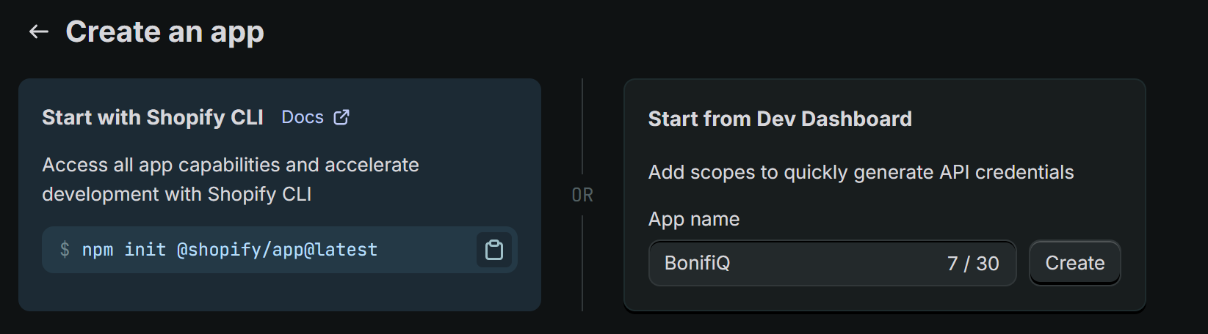Select the Create an app page heading
Screen dimensions: 1208x334
click(164, 32)
